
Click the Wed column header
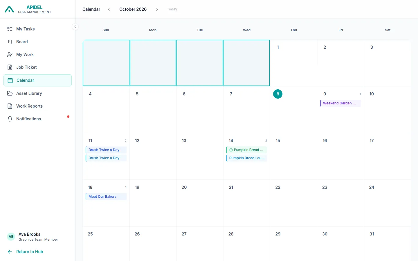click(x=247, y=30)
